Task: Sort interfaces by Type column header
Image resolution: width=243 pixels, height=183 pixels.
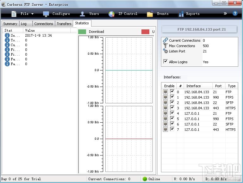Action: pyautogui.click(x=232, y=86)
